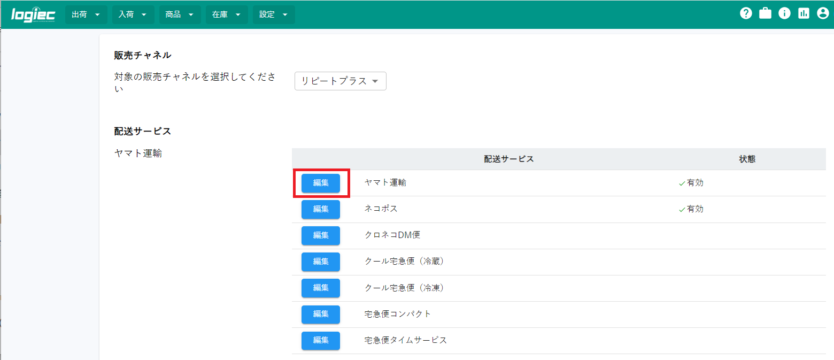The height and width of the screenshot is (360, 834).
Task: Click the 対象の販売チャネルを選択してください label
Action: tap(195, 83)
